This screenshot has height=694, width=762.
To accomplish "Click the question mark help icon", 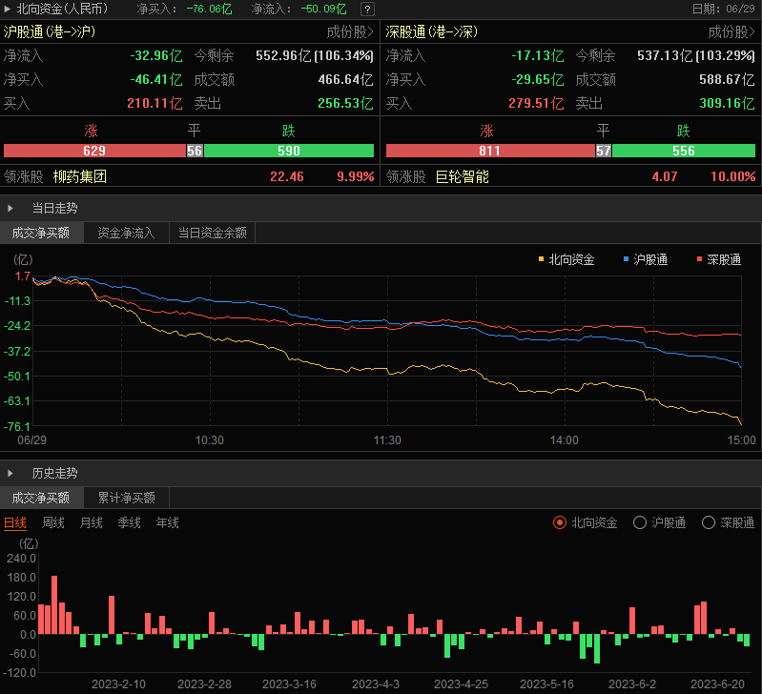I will 367,9.
